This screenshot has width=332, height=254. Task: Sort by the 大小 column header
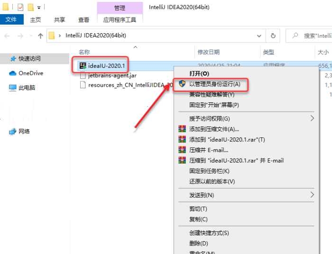pyautogui.click(x=323, y=52)
